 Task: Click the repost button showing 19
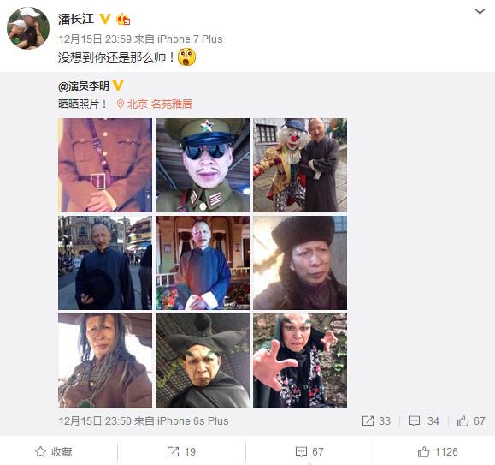coord(181,451)
